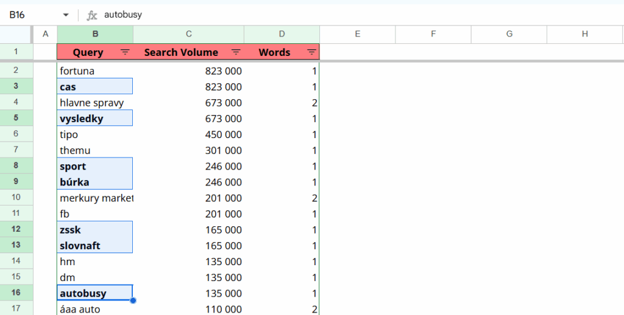Click the select-all corner box
The height and width of the screenshot is (315, 624).
[x=16, y=34]
